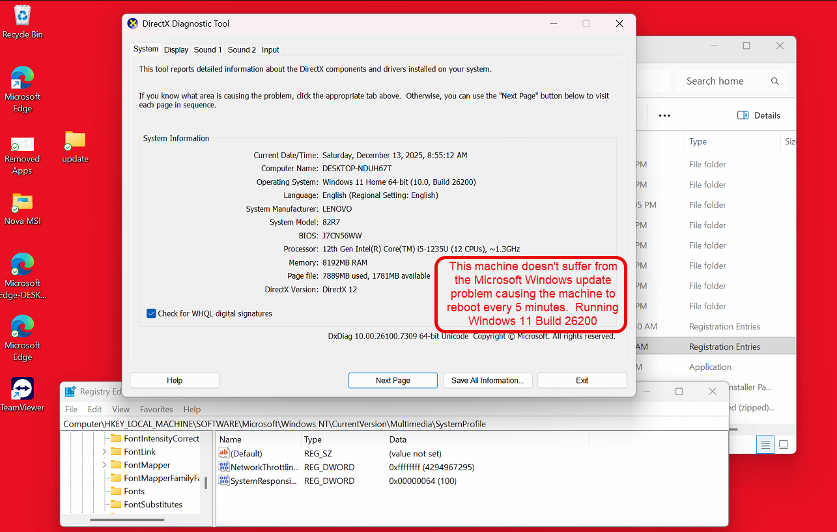Click the Help button in DxDiag
Viewport: 837px width, 532px height.
175,380
